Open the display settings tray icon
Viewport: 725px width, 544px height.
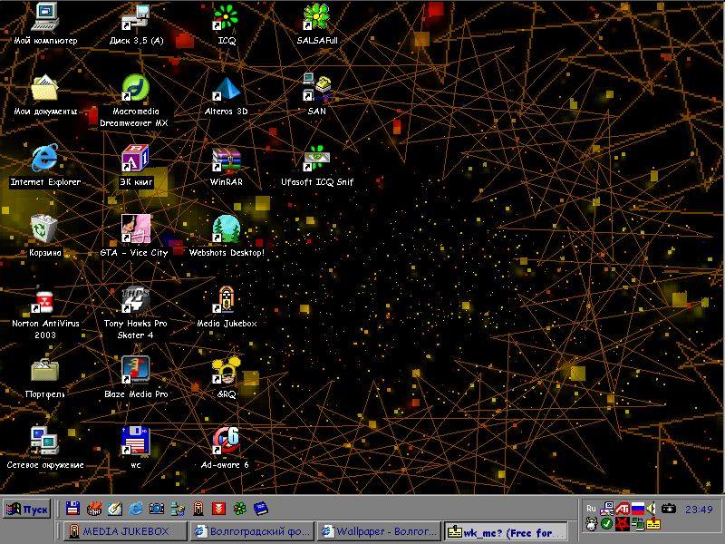click(606, 509)
